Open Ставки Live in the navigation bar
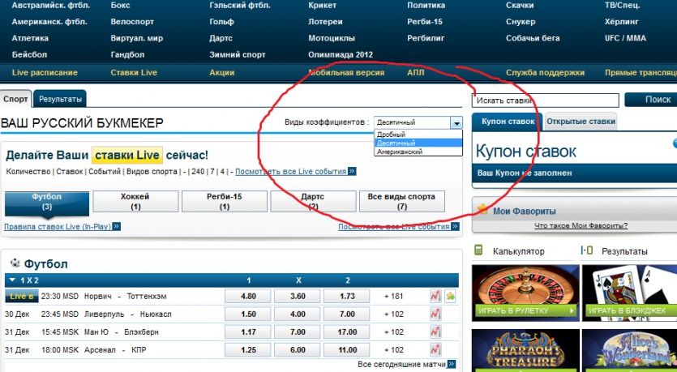 134,72
